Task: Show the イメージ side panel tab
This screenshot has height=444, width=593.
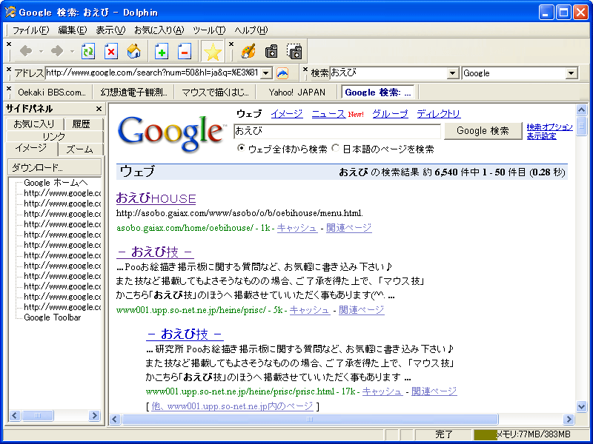Action: (31, 149)
